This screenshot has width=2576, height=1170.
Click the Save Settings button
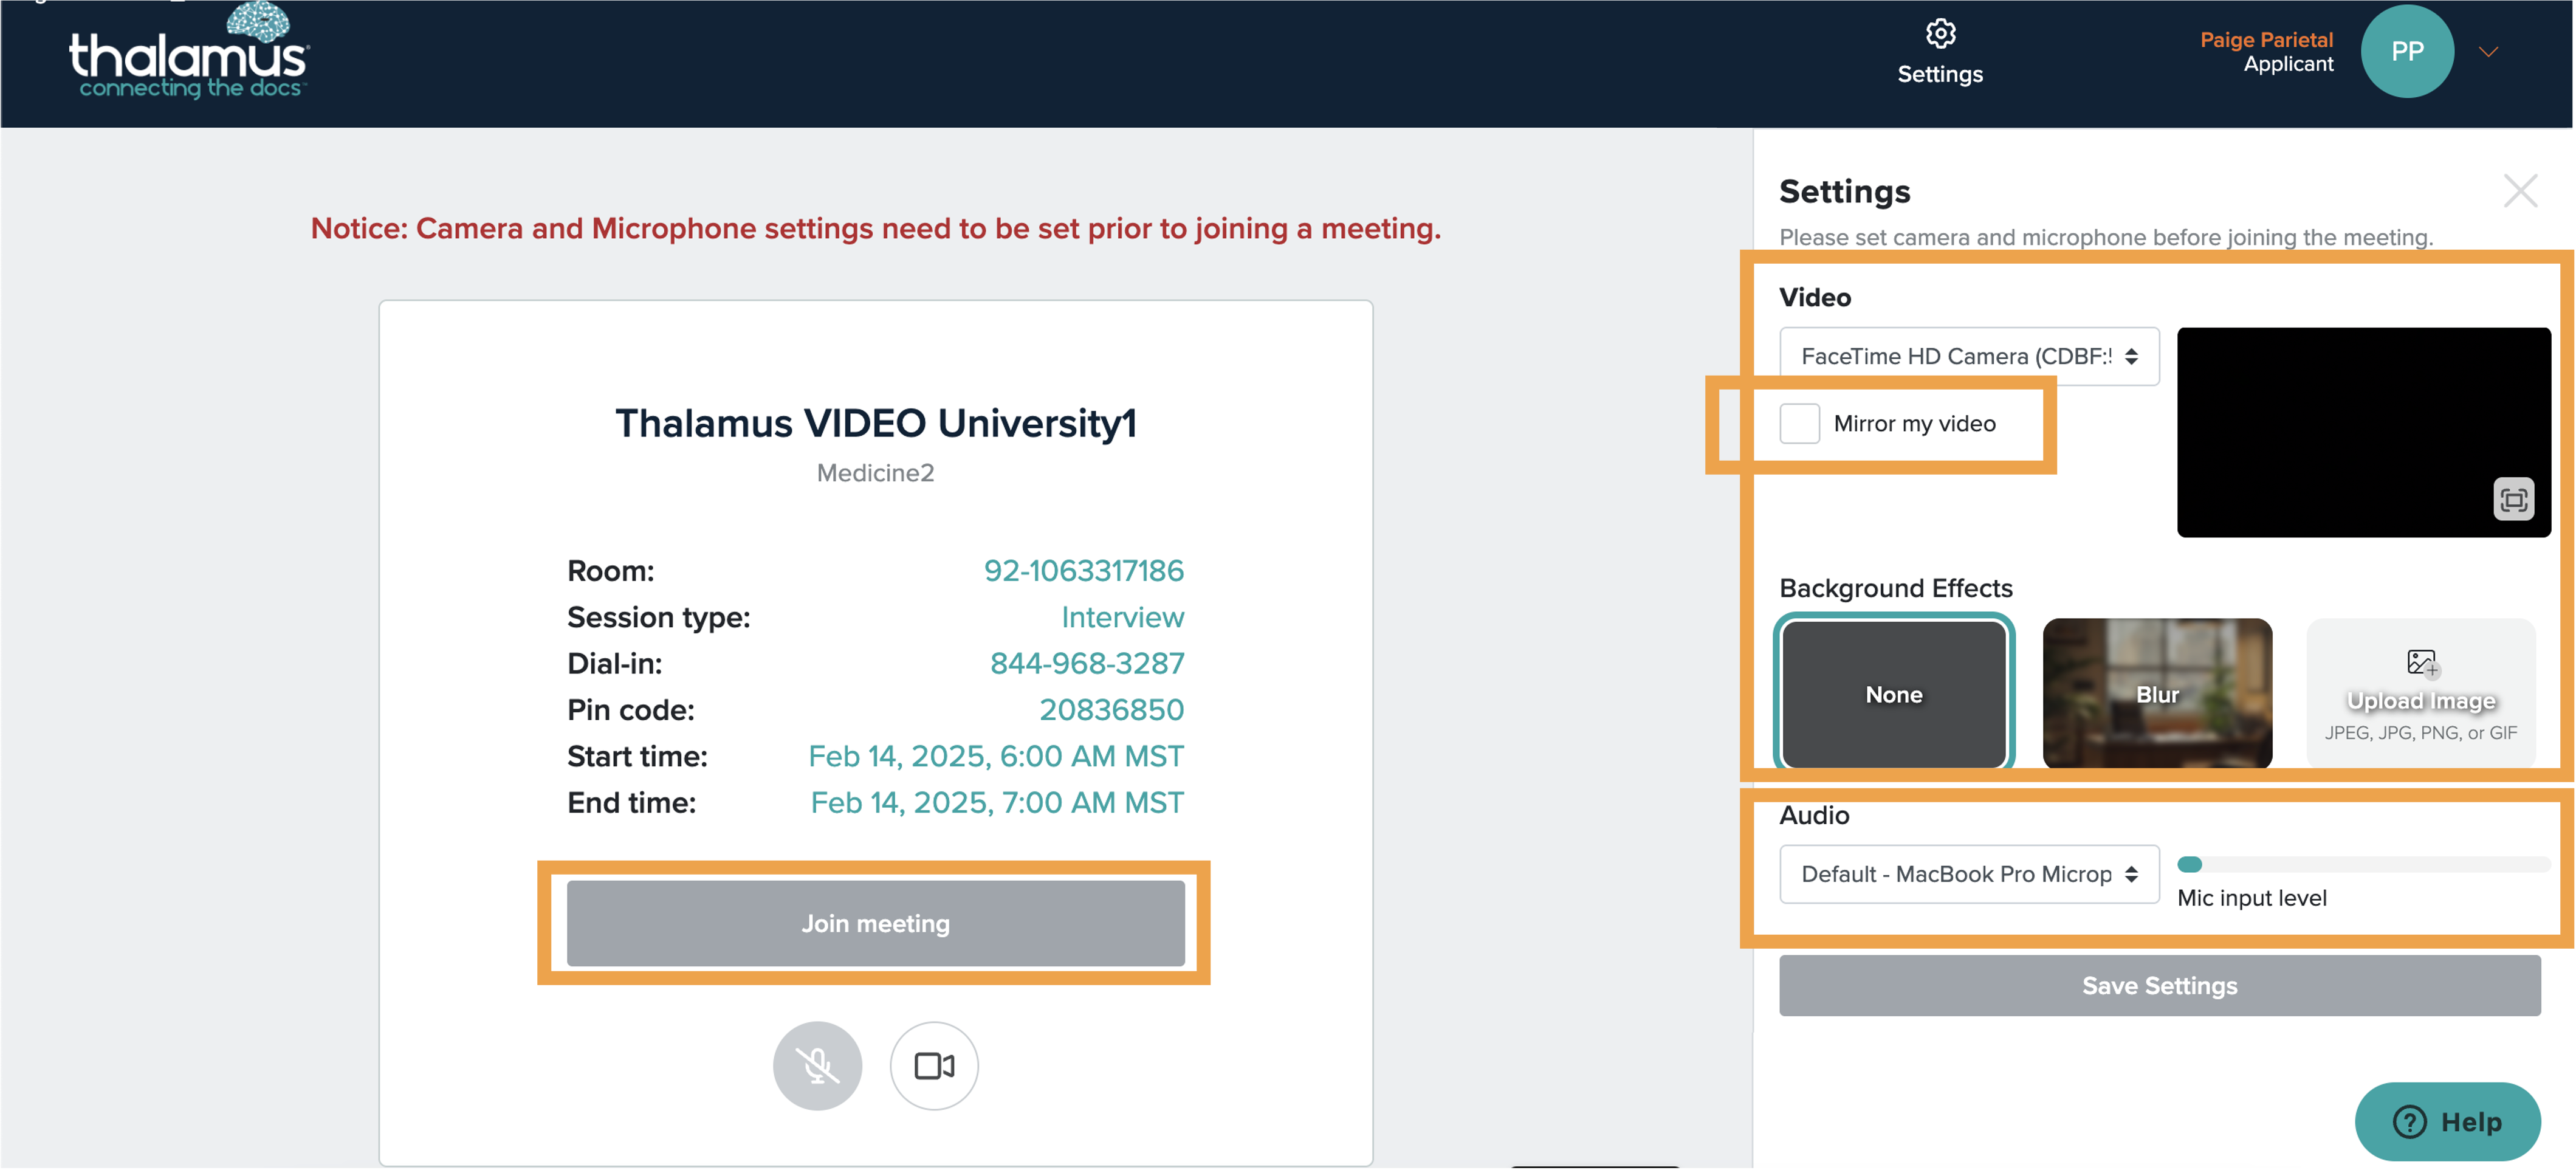[2159, 987]
